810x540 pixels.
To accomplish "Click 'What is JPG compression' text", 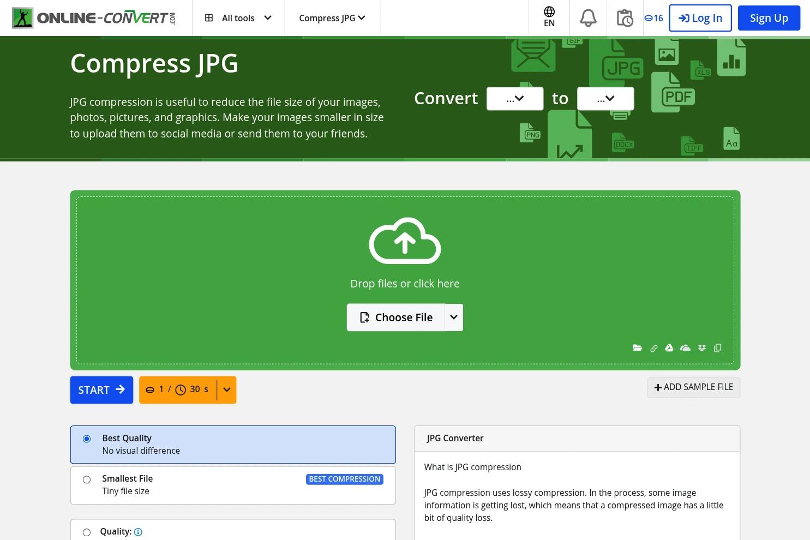I will pyautogui.click(x=473, y=467).
